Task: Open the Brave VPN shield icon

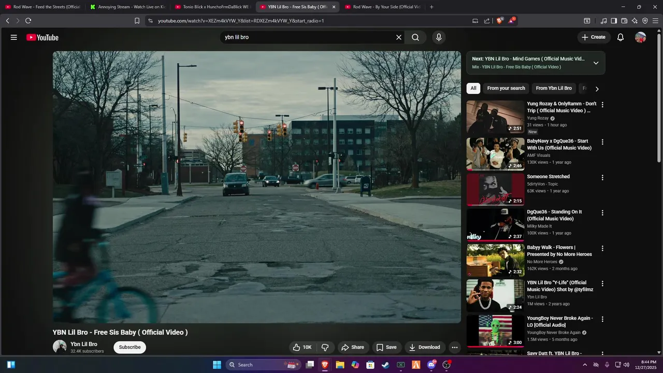Action: pyautogui.click(x=645, y=21)
